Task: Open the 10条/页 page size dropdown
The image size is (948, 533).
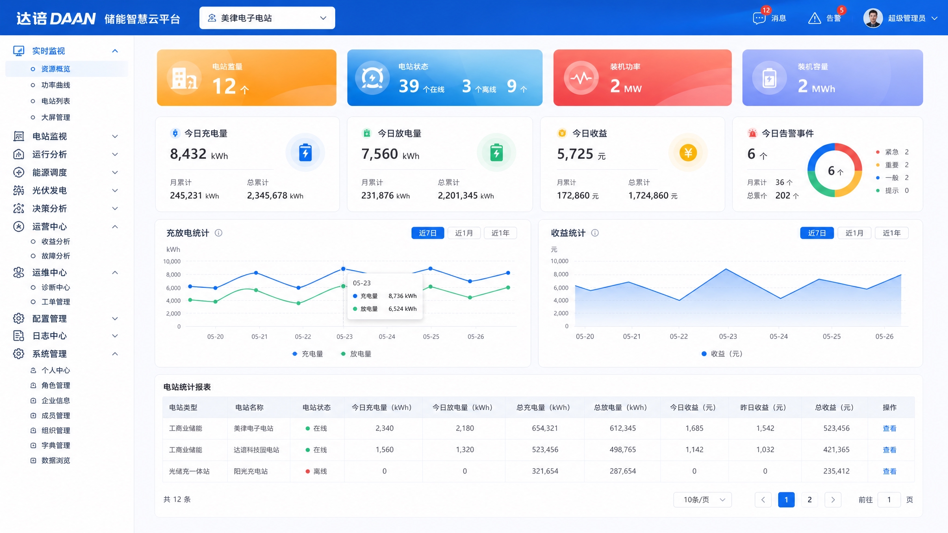Action: [702, 500]
